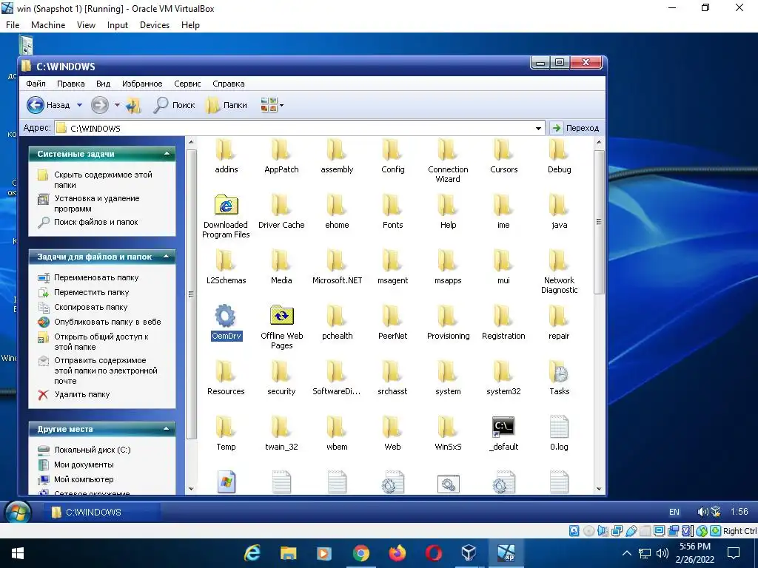The image size is (758, 568).
Task: Select Downloaded Program Files folder icon
Action: [226, 206]
